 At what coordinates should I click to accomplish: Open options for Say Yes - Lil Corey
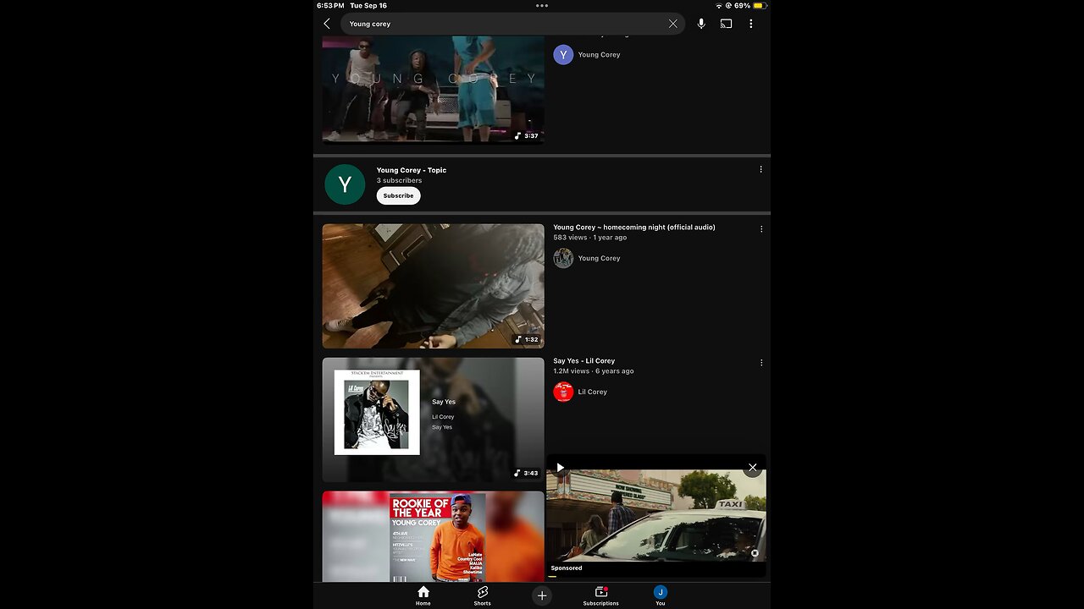(760, 362)
